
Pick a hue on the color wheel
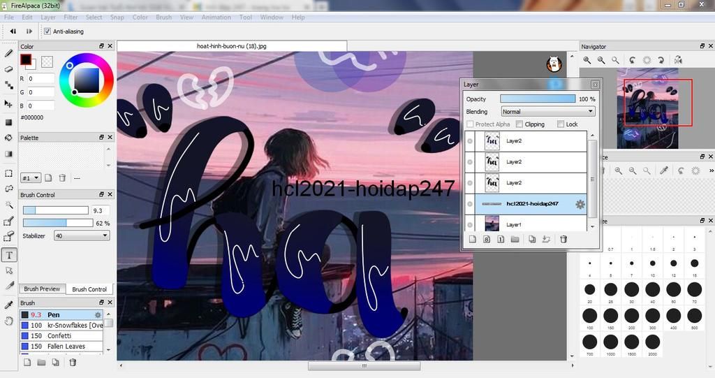click(x=87, y=80)
